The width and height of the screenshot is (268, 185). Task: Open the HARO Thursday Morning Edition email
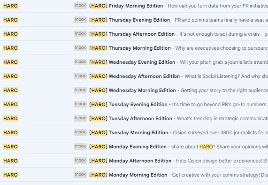tap(134, 48)
